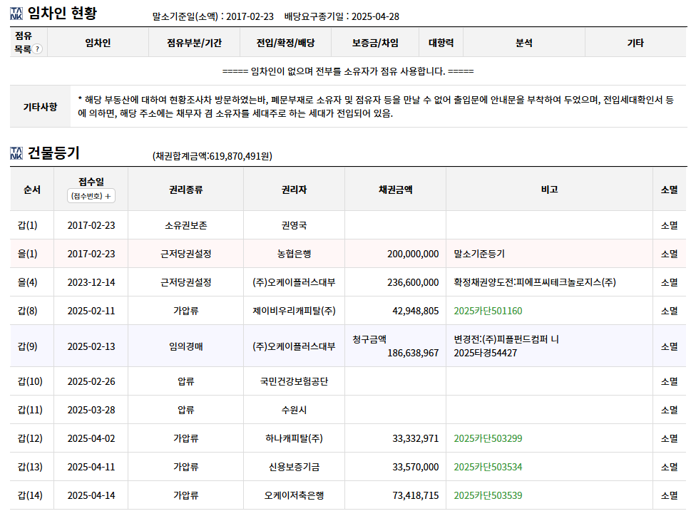
Task: Click the 권리종류 column header
Action: point(185,190)
